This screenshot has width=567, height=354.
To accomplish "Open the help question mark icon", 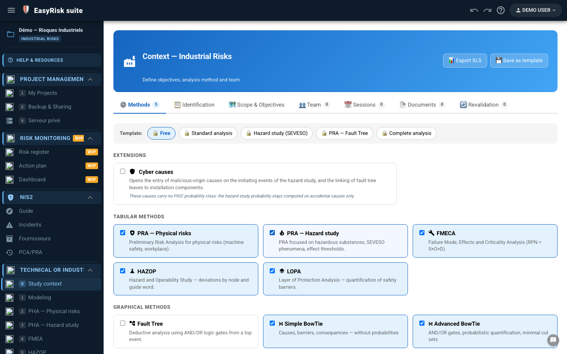I will pyautogui.click(x=501, y=10).
